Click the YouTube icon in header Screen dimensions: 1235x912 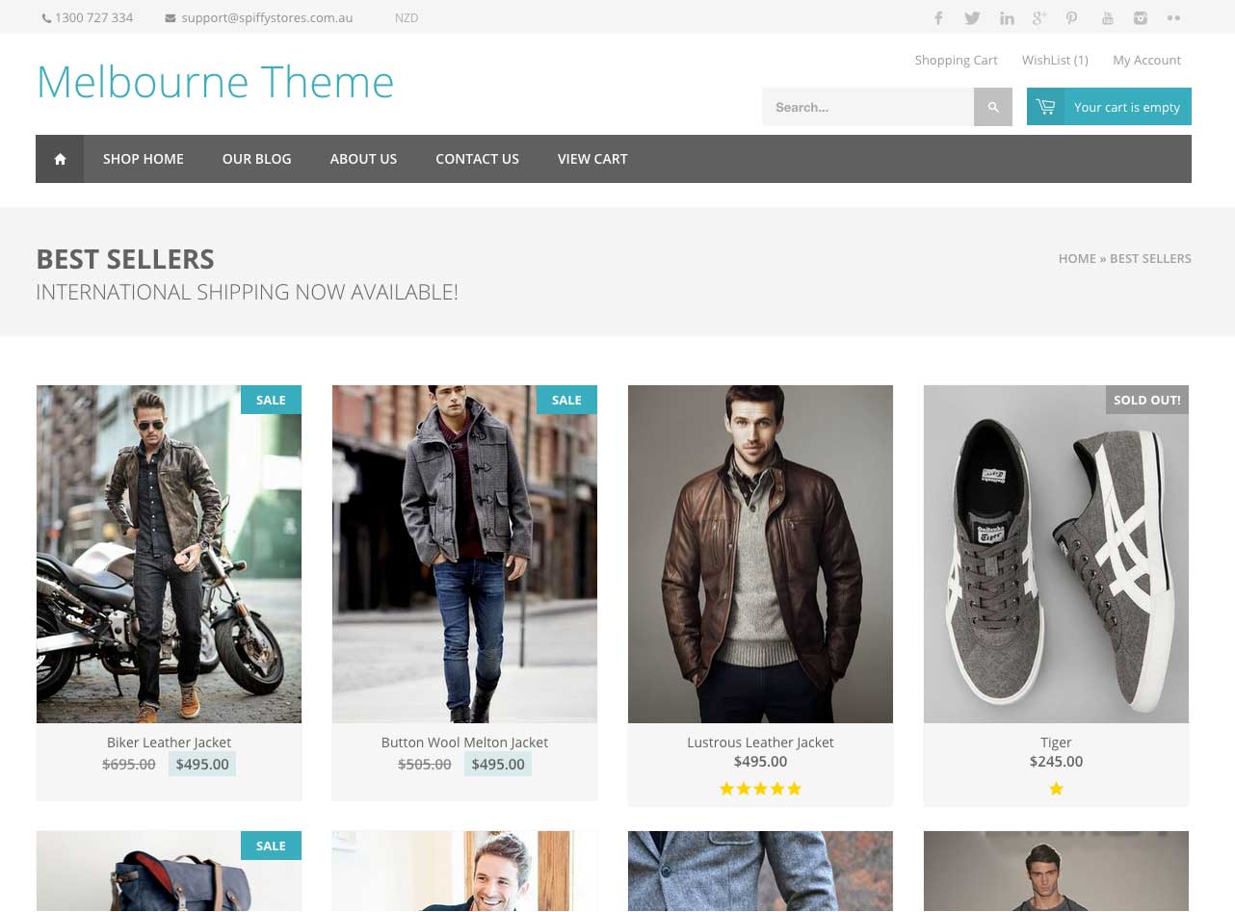tap(1108, 17)
